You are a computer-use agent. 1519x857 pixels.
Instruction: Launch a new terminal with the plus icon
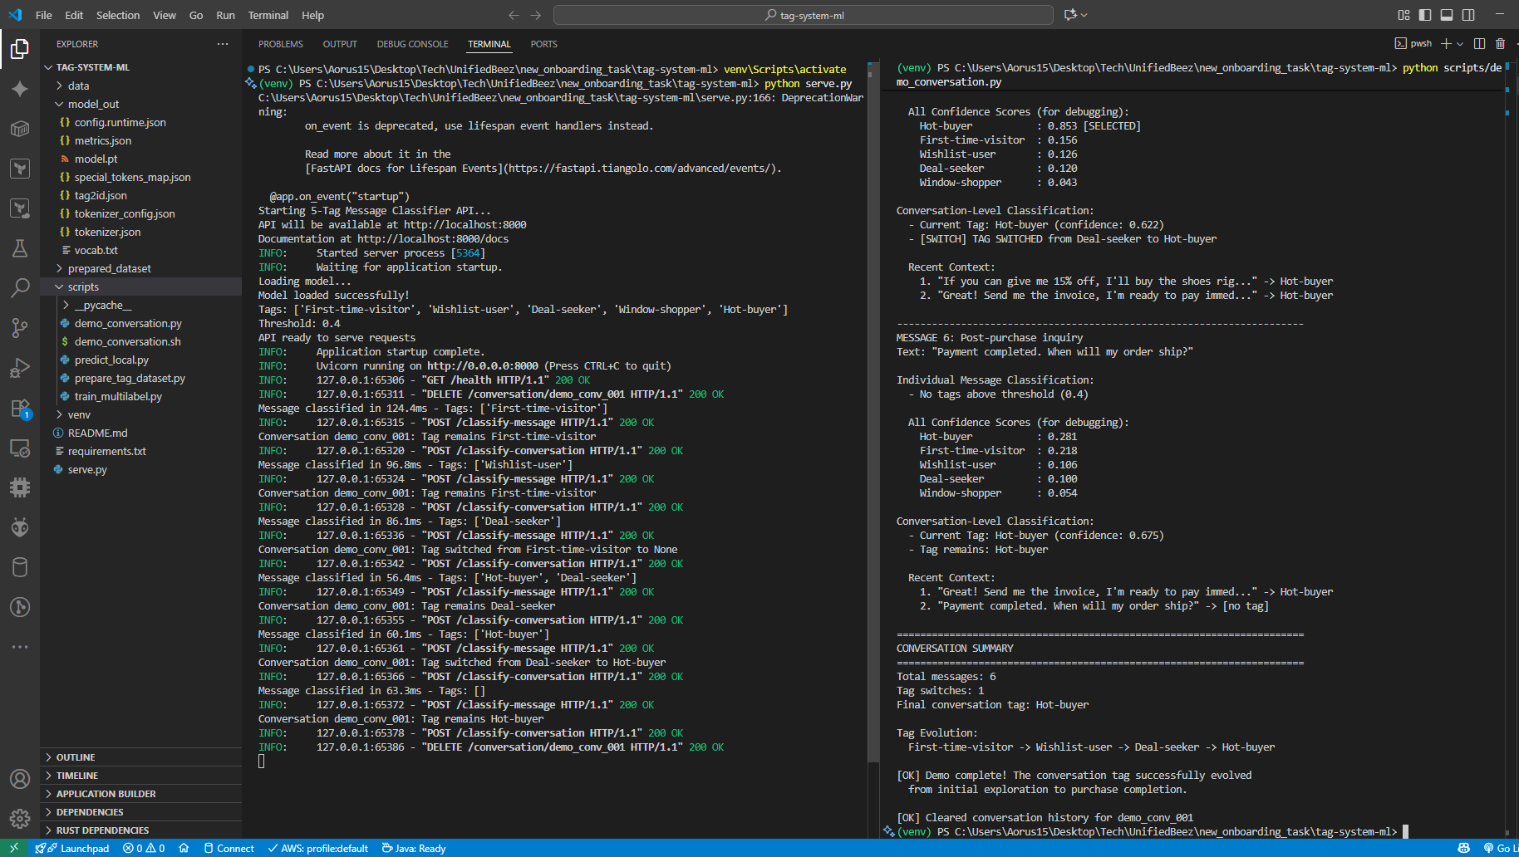coord(1447,43)
